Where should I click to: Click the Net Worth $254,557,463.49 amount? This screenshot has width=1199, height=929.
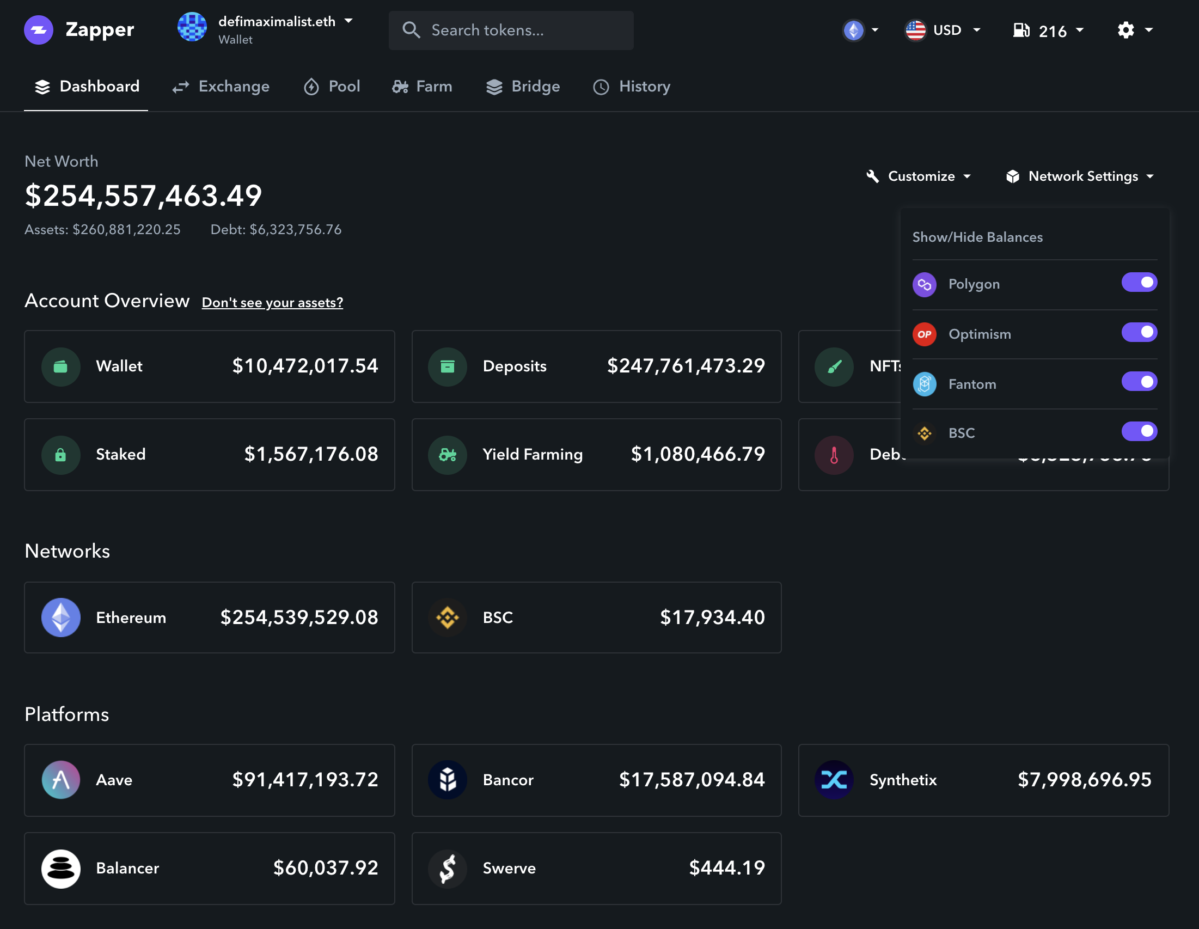click(x=143, y=196)
